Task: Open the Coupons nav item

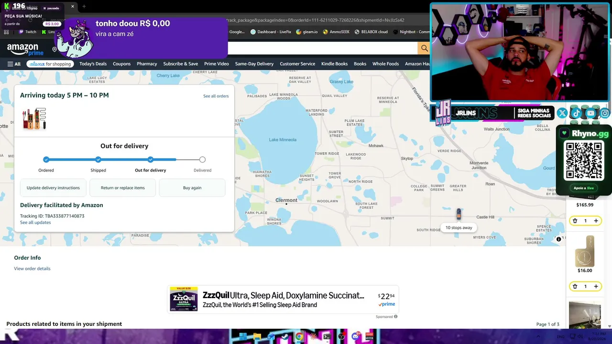Action: [x=122, y=64]
